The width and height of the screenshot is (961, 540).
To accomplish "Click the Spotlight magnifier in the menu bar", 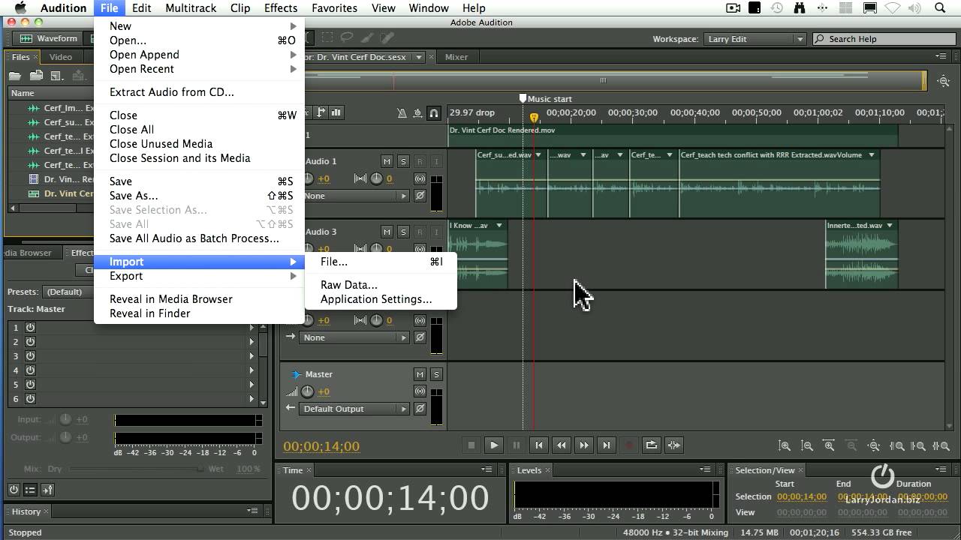I will (940, 8).
